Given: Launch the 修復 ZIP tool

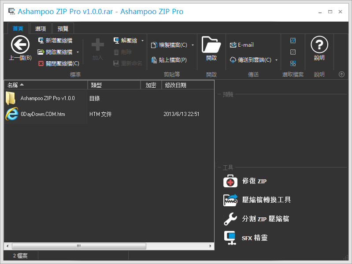Looking at the screenshot, I should (254, 181).
